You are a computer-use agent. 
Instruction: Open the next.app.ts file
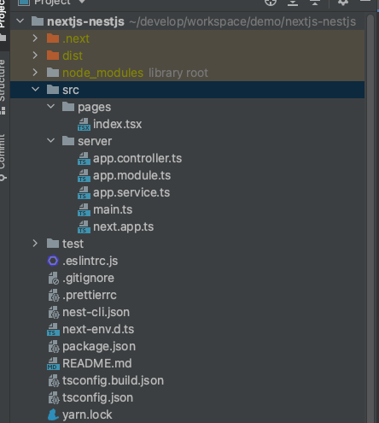pyautogui.click(x=124, y=227)
